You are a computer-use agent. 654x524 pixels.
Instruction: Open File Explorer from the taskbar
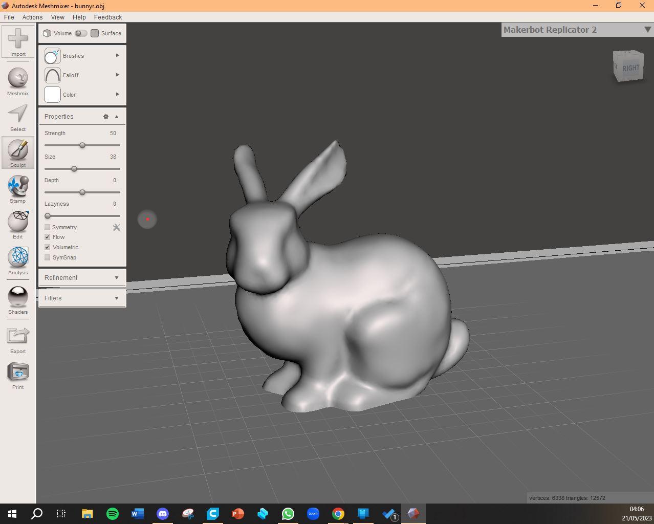pyautogui.click(x=88, y=513)
